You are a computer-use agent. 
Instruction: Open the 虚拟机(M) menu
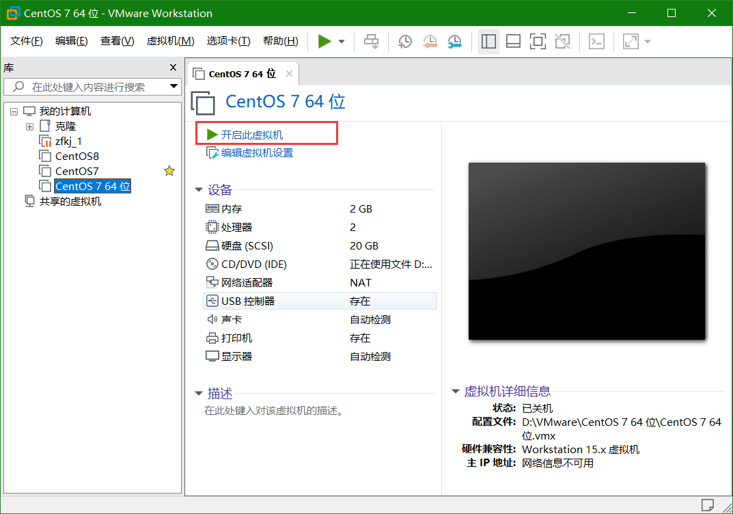tap(170, 41)
